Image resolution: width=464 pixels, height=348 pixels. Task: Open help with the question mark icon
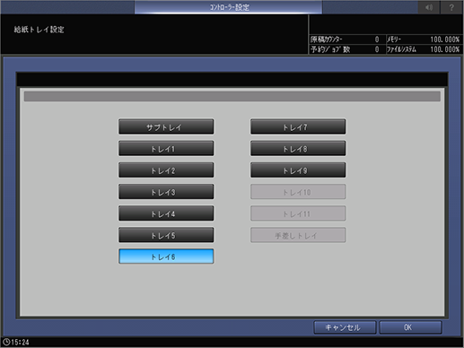451,7
